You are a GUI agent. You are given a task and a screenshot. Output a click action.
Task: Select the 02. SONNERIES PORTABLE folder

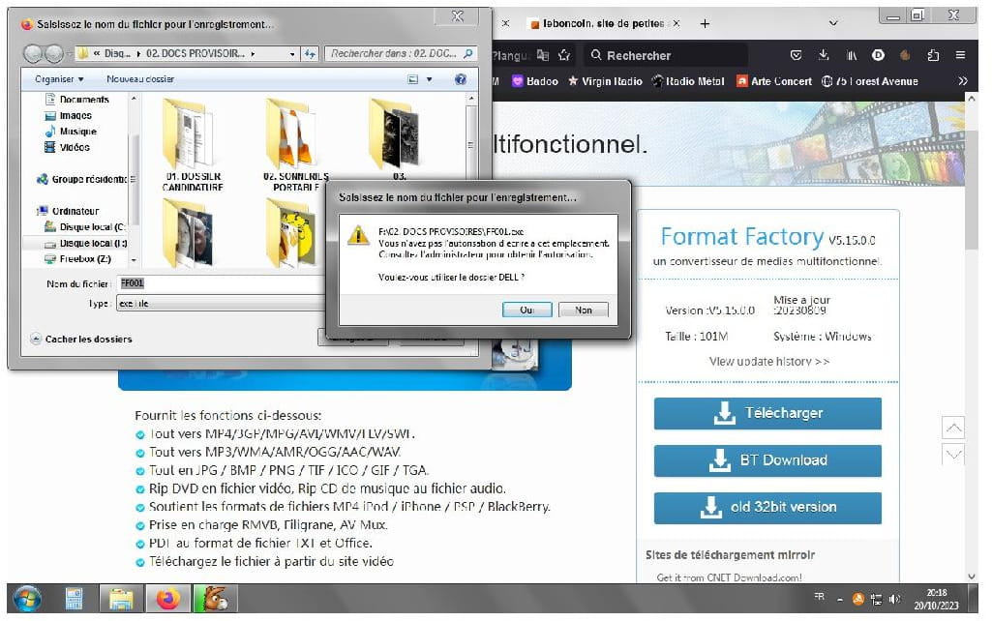[x=295, y=145]
